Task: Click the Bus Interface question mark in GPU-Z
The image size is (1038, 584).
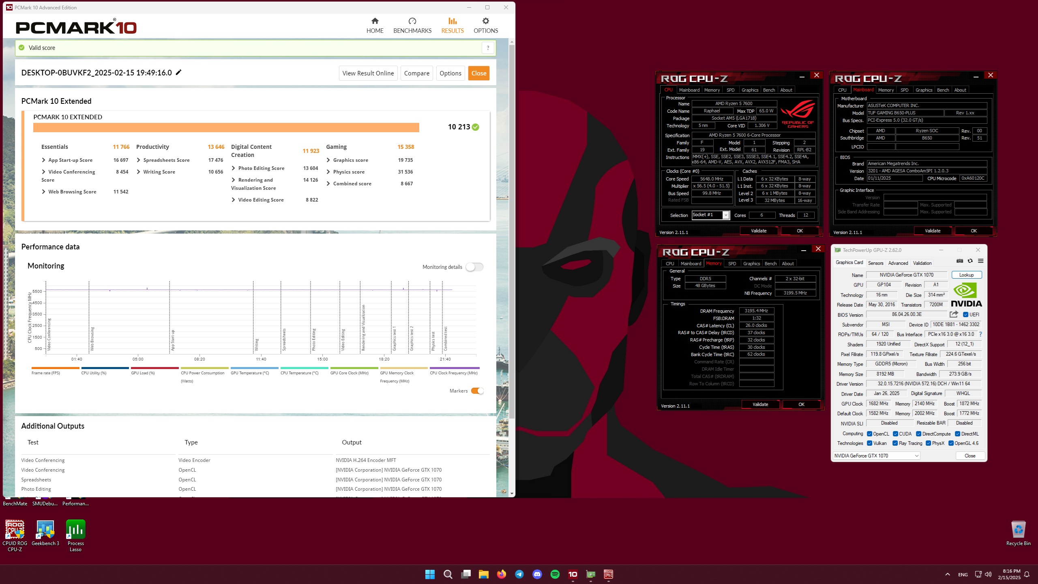Action: coord(980,334)
